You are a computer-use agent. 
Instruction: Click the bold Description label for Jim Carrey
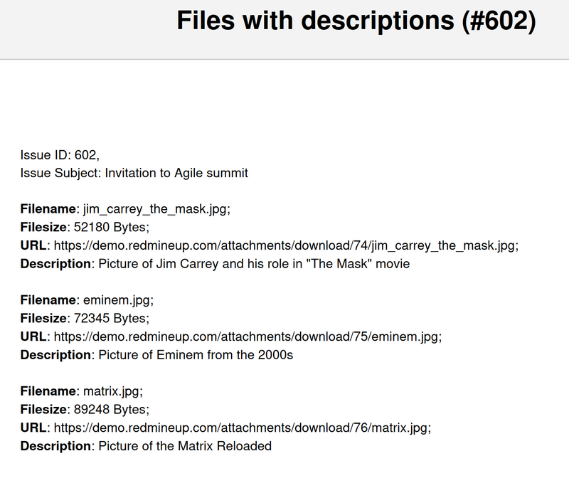point(56,264)
